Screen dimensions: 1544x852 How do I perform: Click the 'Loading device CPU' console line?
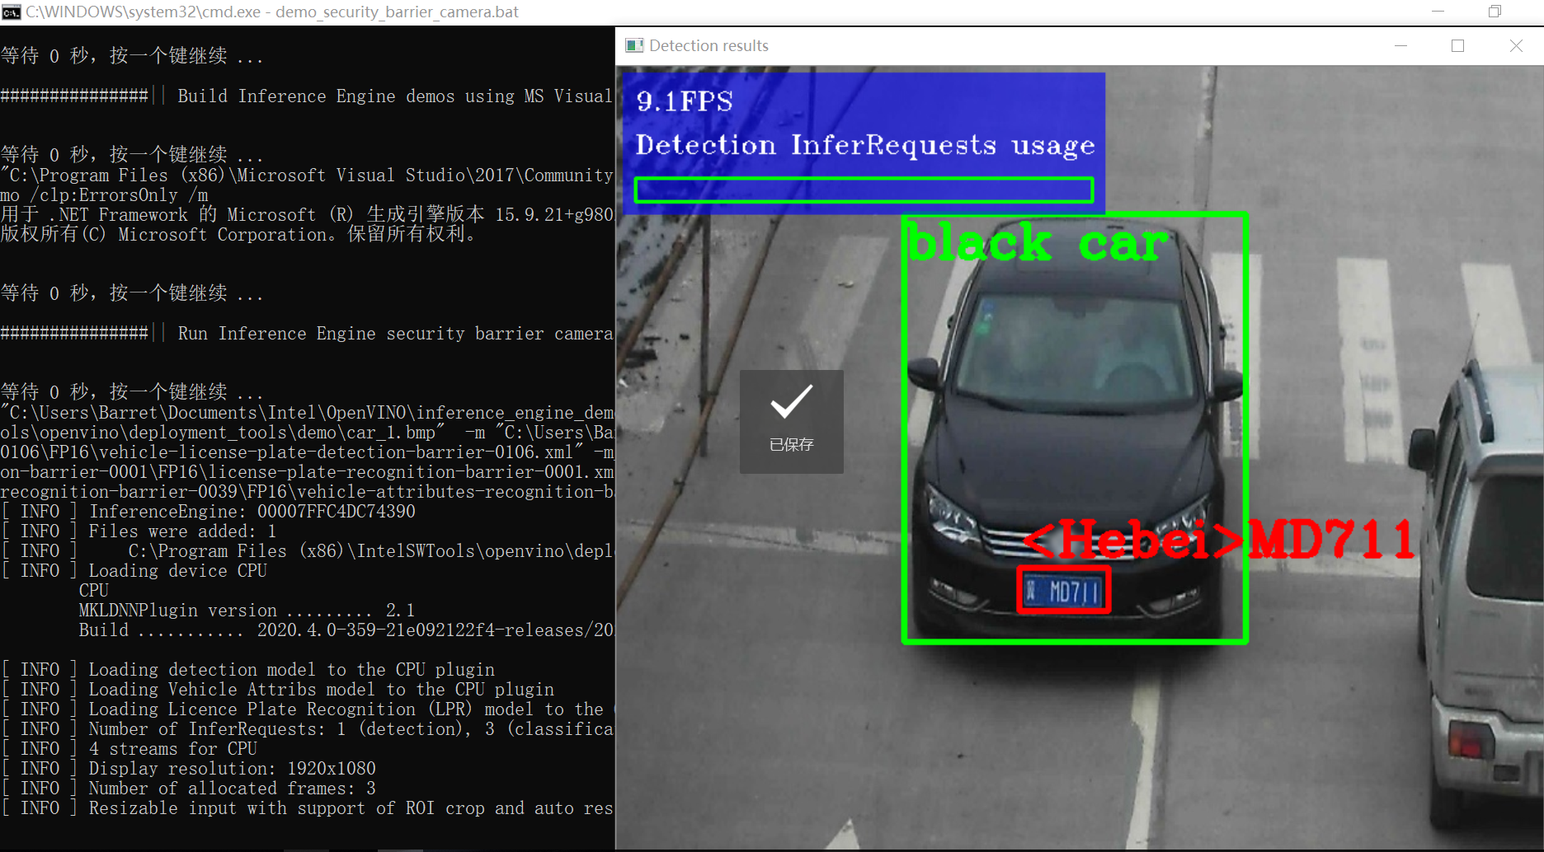tap(177, 571)
